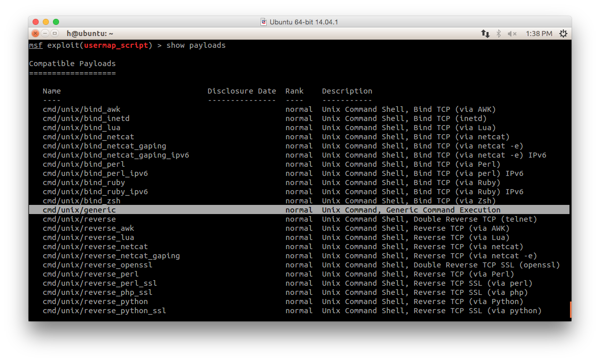Image resolution: width=600 pixels, height=362 pixels.
Task: Select the highlighted 'cmd/unix/generic' payload name
Action: (x=79, y=210)
